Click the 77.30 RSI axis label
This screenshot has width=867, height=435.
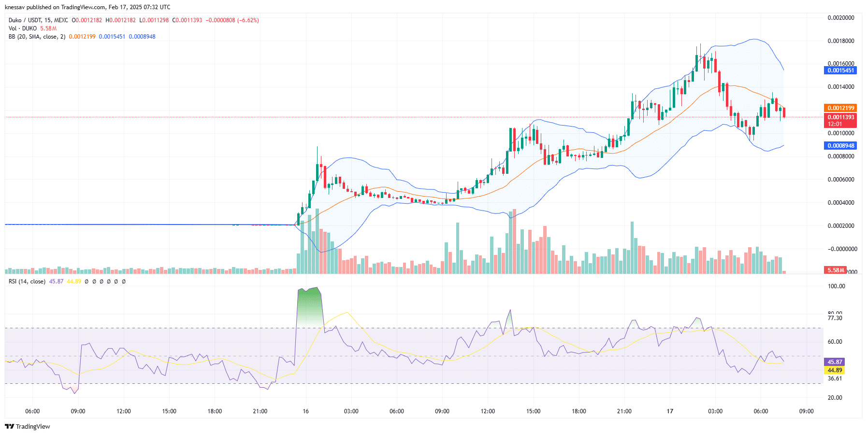[835, 318]
